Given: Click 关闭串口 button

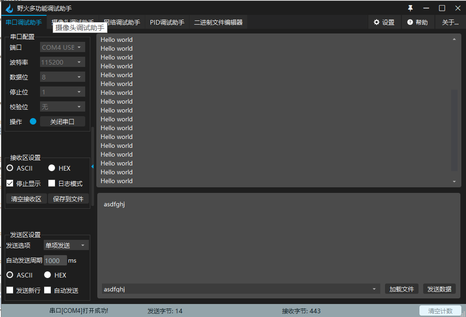Looking at the screenshot, I should click(62, 121).
